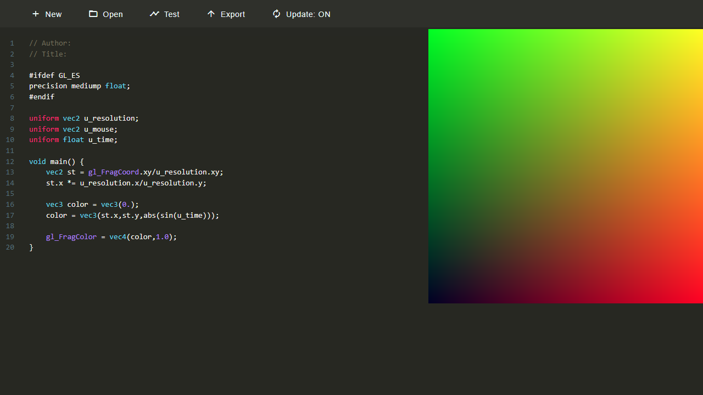Click line number 17 in the gutter
Viewport: 703px width, 395px height.
[x=10, y=216]
